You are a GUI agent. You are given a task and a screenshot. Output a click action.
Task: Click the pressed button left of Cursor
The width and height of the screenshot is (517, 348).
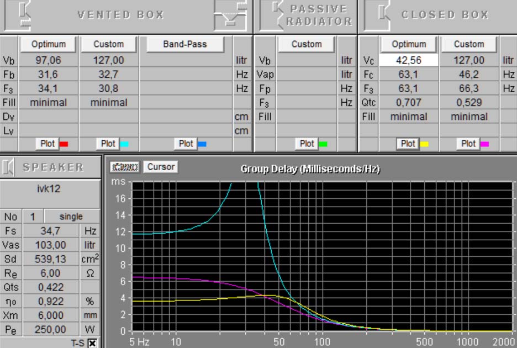tap(125, 167)
